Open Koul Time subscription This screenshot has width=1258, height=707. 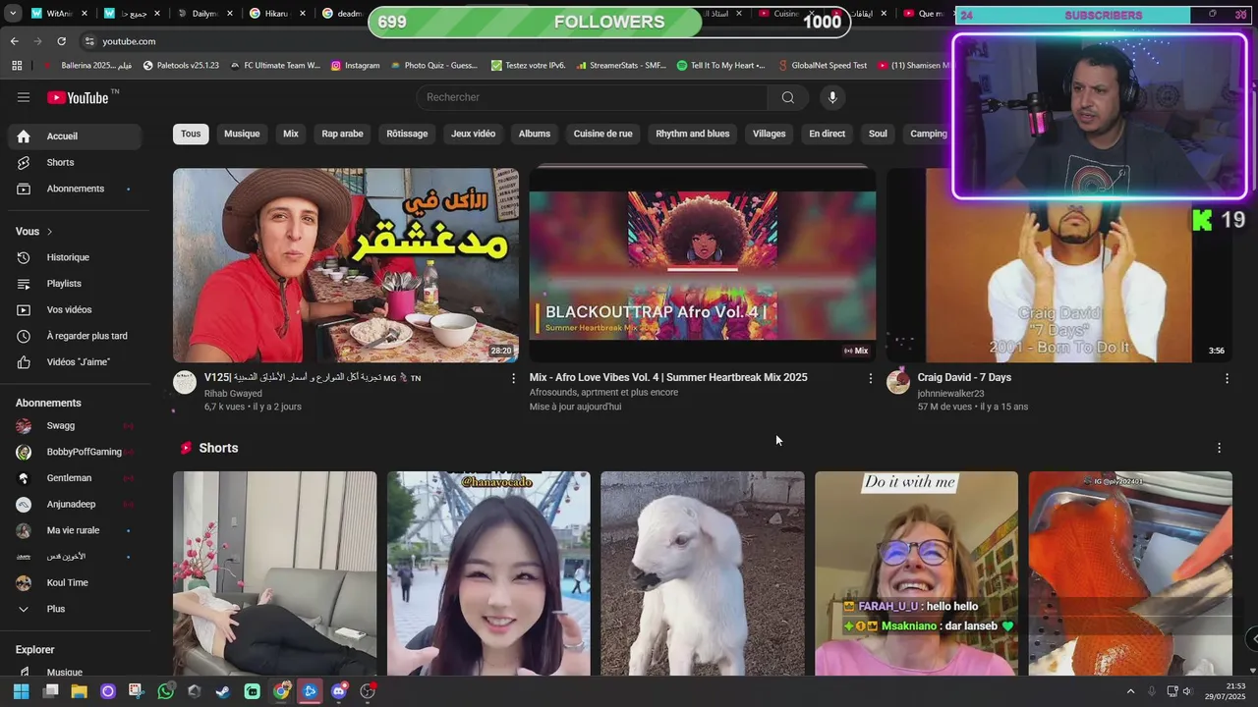click(x=75, y=583)
